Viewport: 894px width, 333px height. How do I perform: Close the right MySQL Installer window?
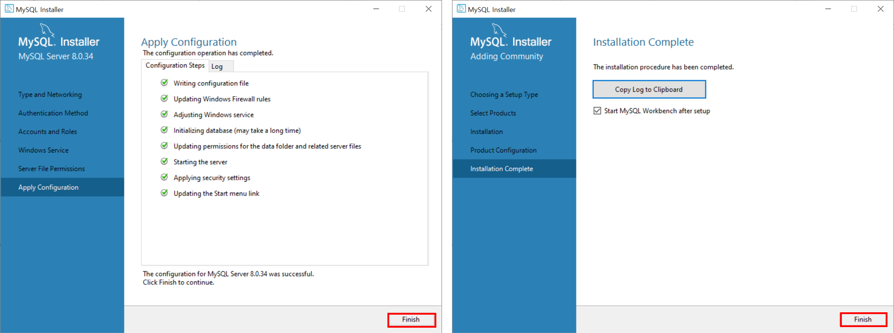(880, 9)
